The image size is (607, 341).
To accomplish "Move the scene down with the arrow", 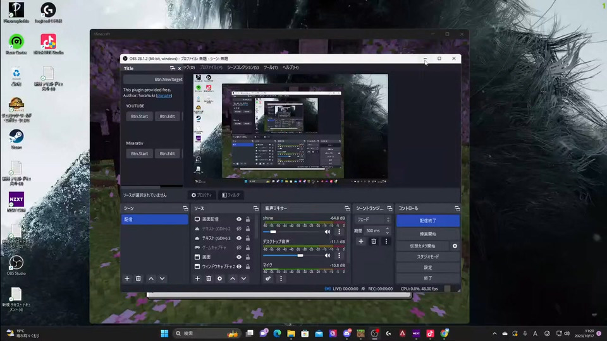I will (162, 278).
